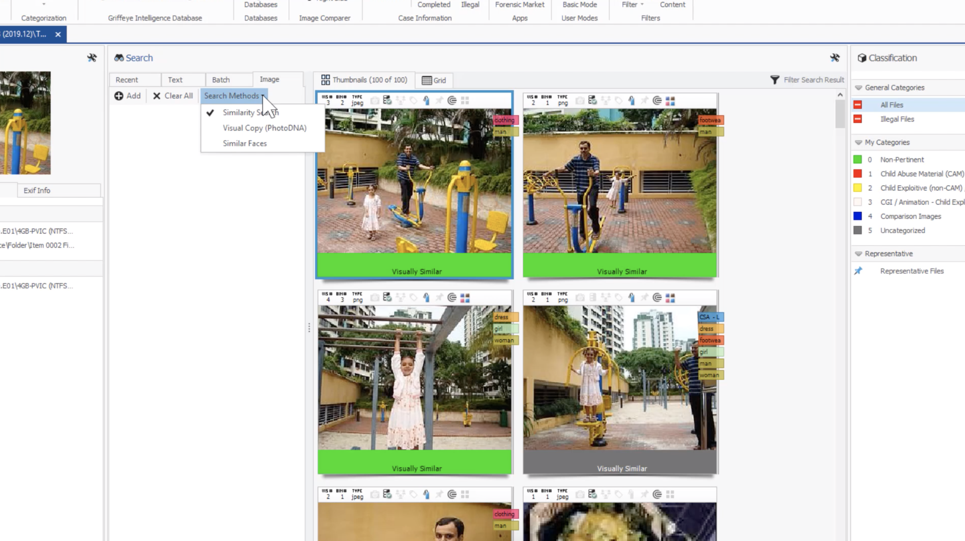Click the results scrollbar up arrow

tap(840, 95)
